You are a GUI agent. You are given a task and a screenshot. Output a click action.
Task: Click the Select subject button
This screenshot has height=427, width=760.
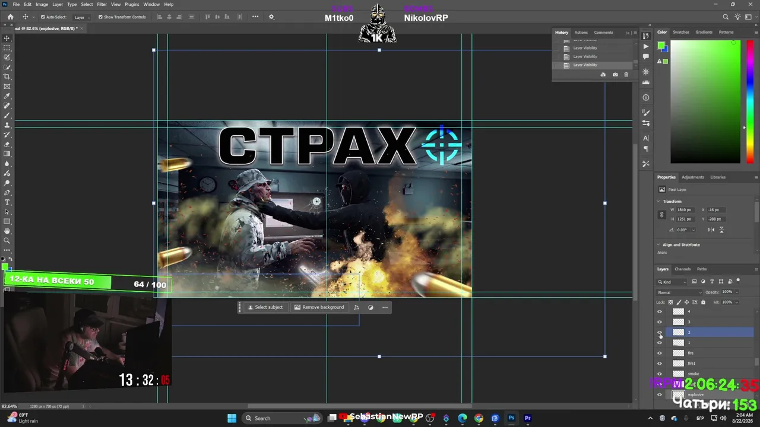pos(265,307)
